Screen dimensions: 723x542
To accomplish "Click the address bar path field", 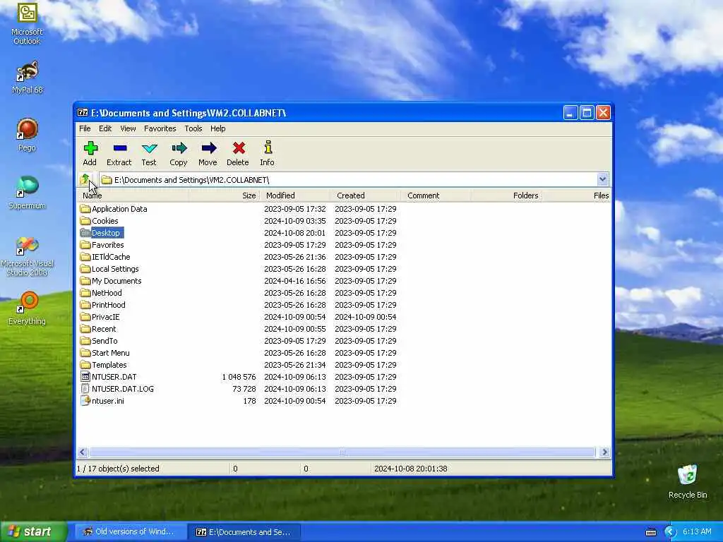I will 348,180.
